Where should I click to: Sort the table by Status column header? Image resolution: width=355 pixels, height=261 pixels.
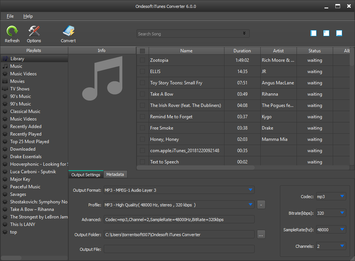315,51
